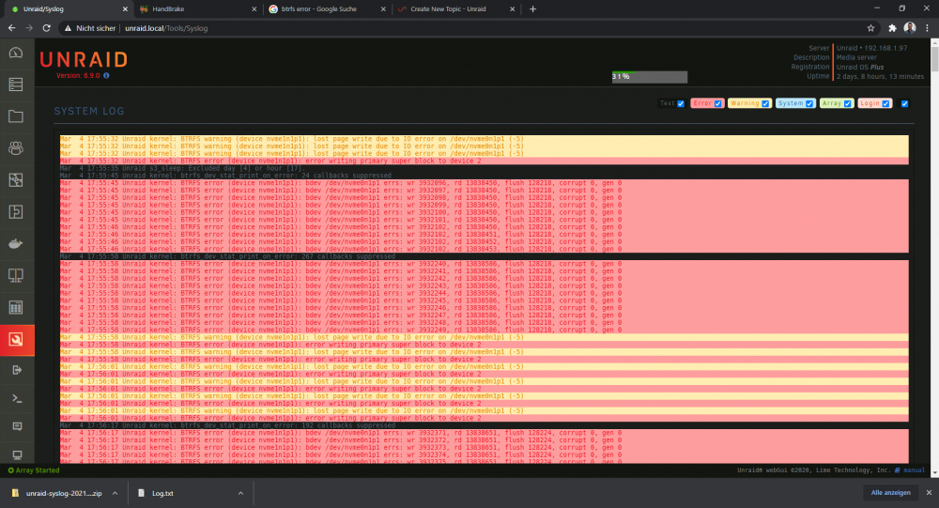Screen dimensions: 939x508
Task: Open the Chrome profile avatar
Action: tap(910, 27)
